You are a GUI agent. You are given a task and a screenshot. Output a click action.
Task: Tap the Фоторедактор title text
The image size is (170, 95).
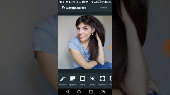tap(76, 8)
